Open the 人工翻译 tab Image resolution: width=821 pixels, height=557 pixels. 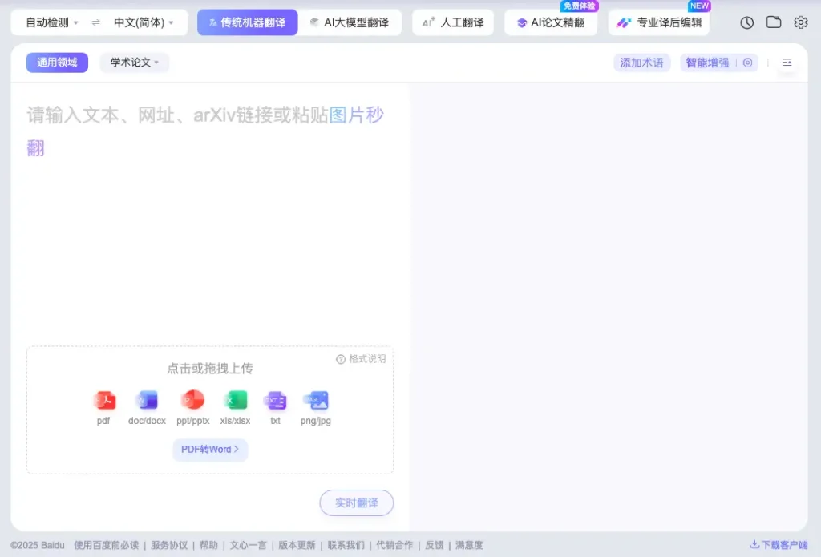point(453,22)
